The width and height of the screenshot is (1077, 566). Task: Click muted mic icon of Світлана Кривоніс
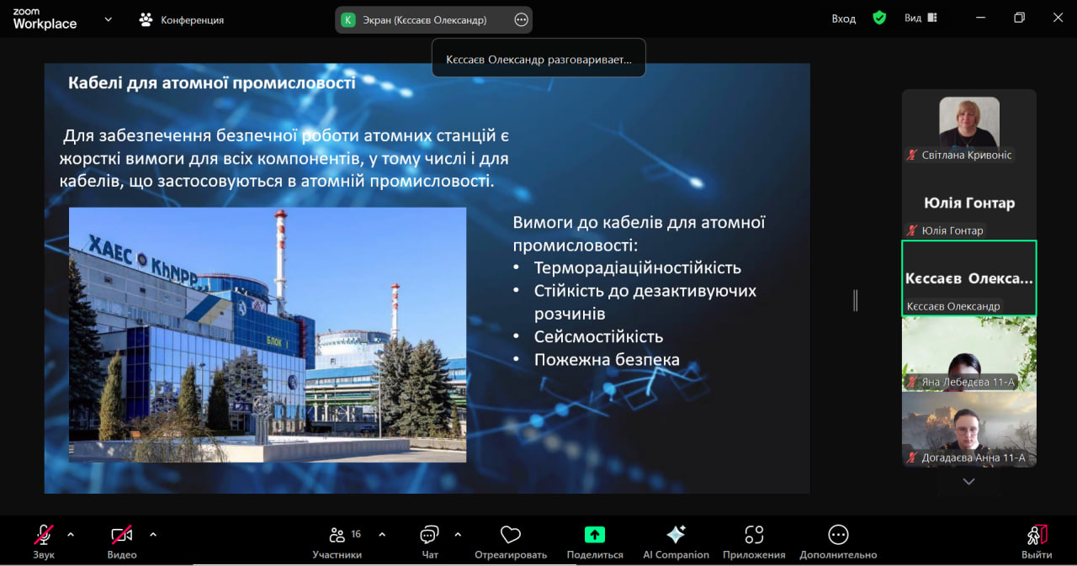(911, 155)
